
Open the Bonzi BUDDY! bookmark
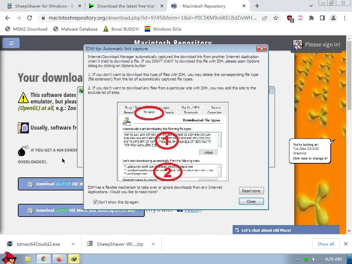[x=121, y=29]
